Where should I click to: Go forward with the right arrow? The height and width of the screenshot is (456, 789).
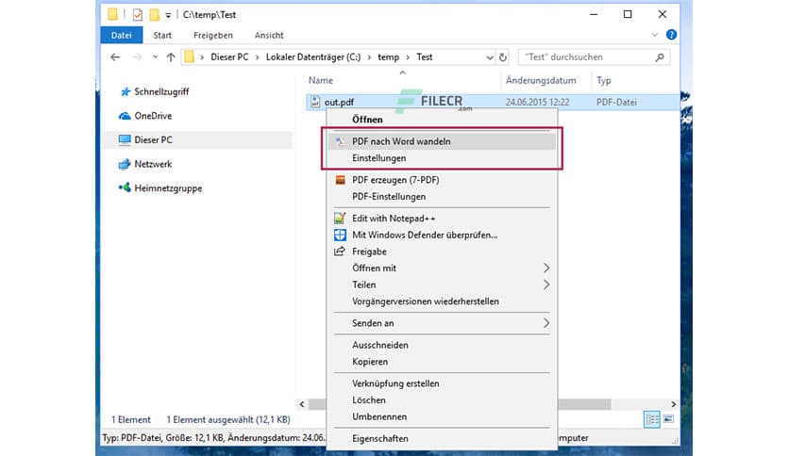pyautogui.click(x=137, y=57)
